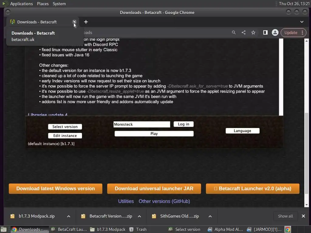Toggle the Chrome side panel icon

click(265, 32)
